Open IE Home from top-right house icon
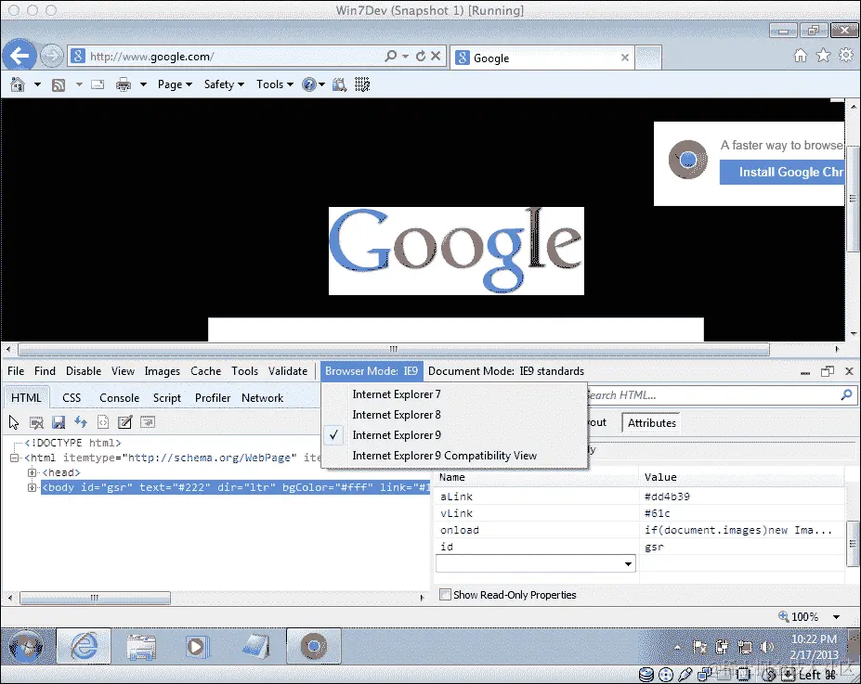 point(801,56)
